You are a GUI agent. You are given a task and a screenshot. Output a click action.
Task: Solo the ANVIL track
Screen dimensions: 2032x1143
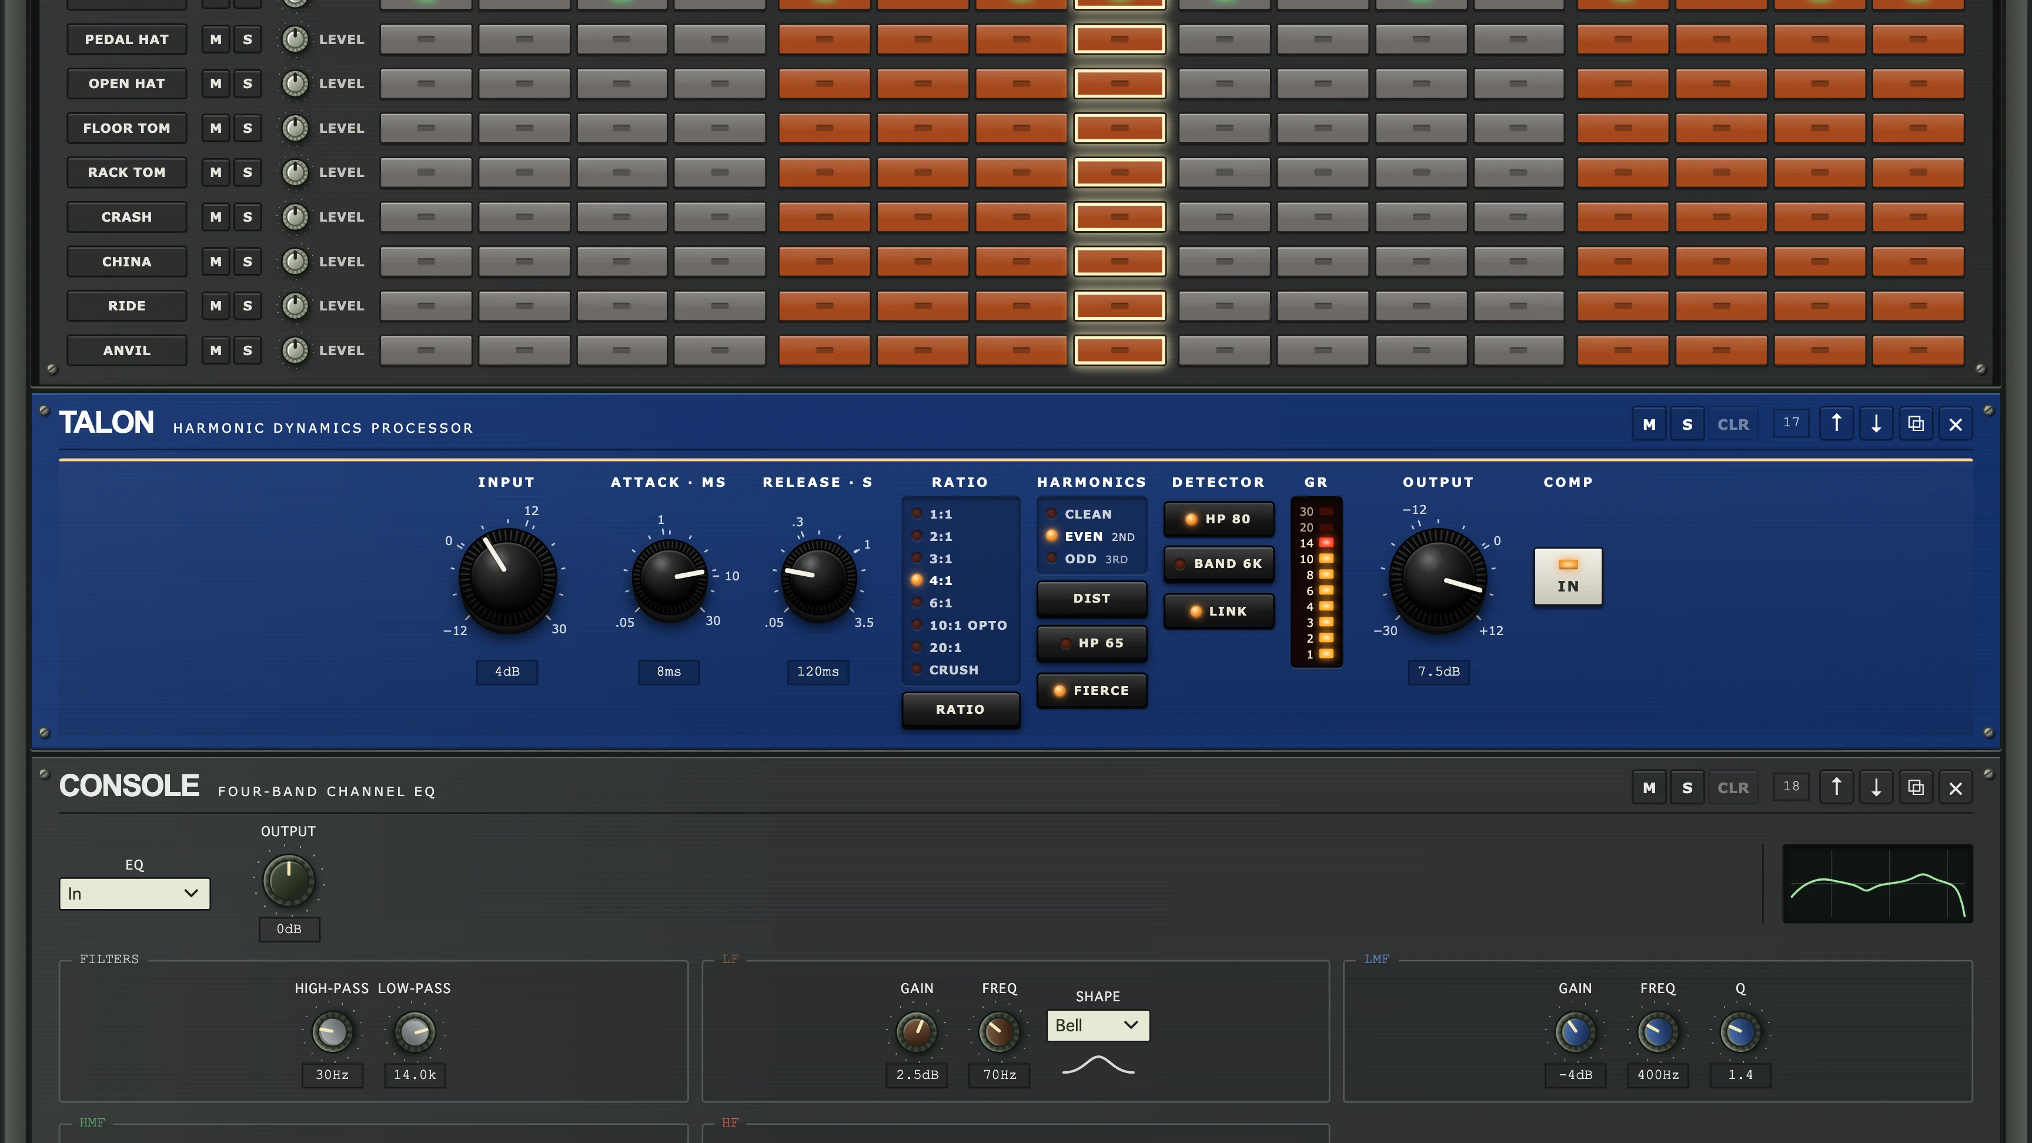tap(248, 350)
